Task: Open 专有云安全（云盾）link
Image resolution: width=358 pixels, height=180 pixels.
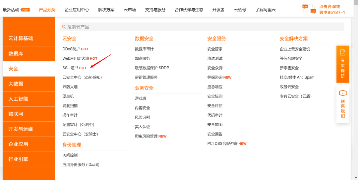Action: [296, 96]
